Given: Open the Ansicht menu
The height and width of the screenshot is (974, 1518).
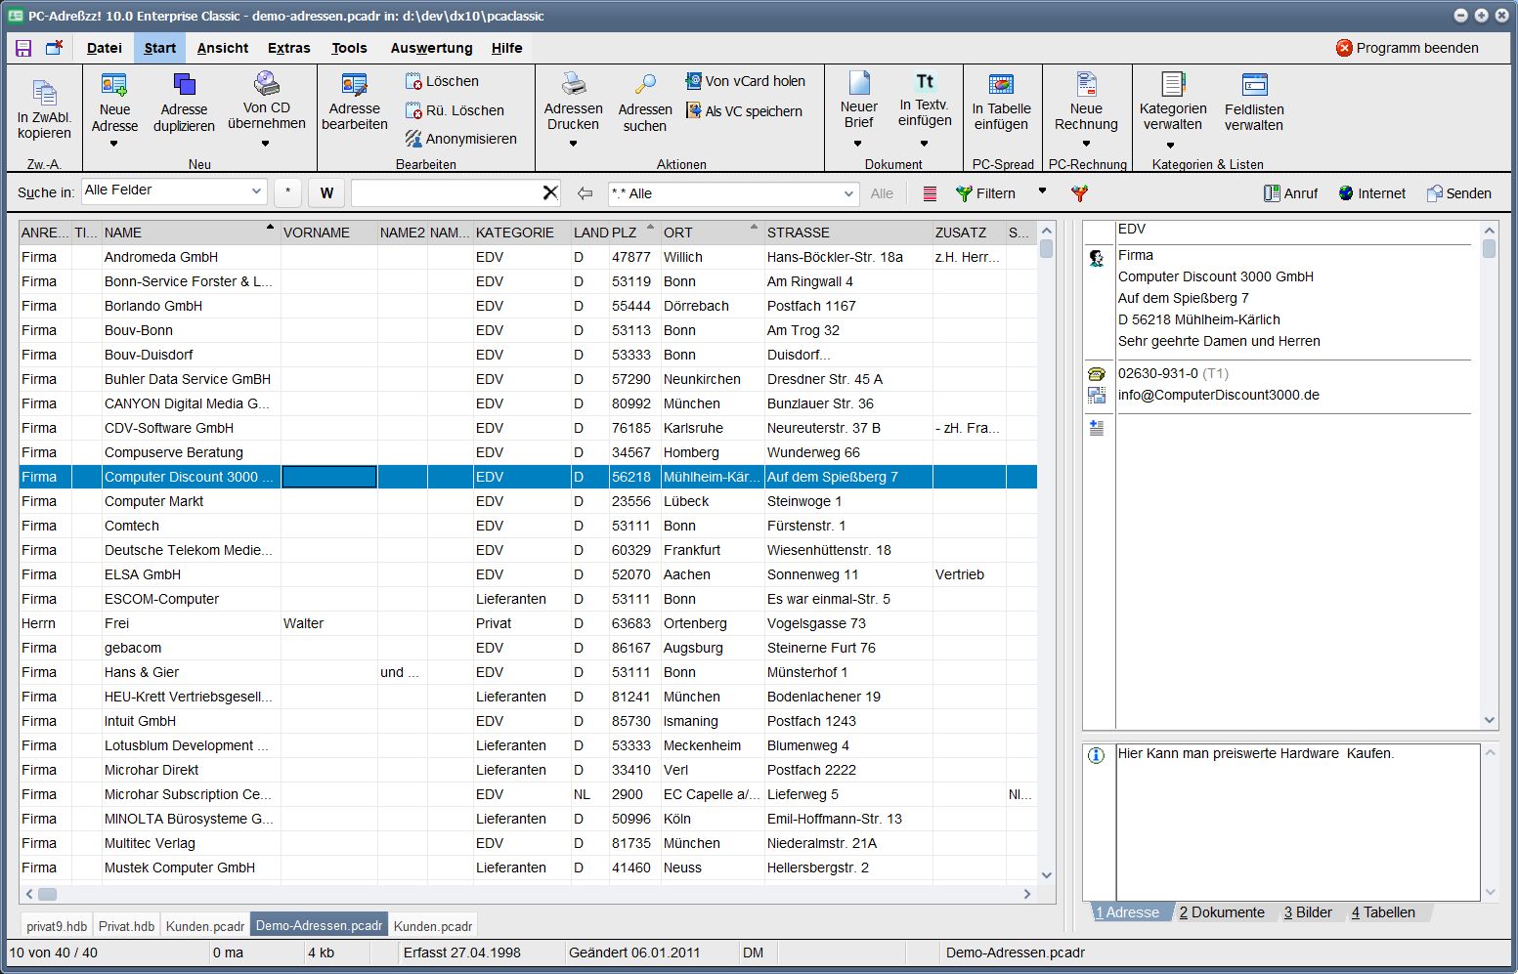Looking at the screenshot, I should coord(223,48).
